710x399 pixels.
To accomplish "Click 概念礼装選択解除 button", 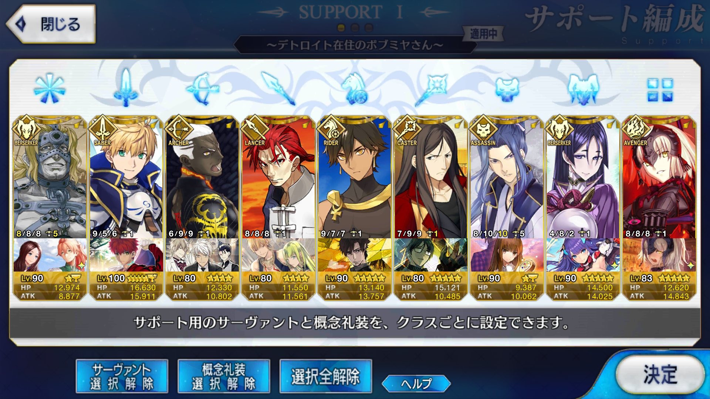I will coord(224,376).
